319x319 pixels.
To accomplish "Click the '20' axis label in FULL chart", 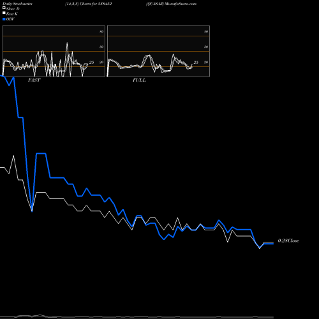I will point(206,62).
